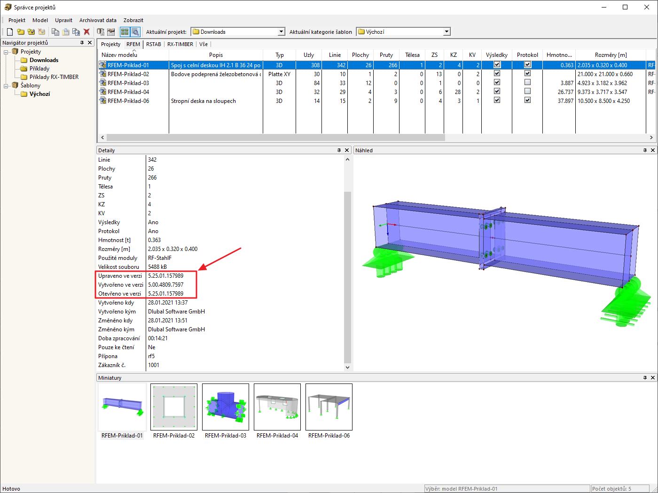Viewport: 658px width, 493px height.
Task: Click the model list scroll-left arrow
Action: (x=102, y=138)
